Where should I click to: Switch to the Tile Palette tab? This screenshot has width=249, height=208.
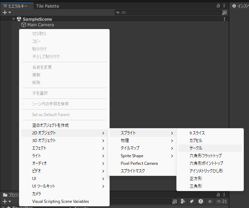(x=48, y=6)
